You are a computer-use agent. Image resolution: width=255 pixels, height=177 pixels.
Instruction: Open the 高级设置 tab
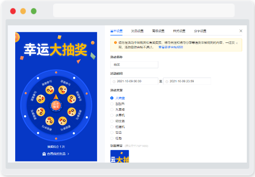click(x=158, y=31)
